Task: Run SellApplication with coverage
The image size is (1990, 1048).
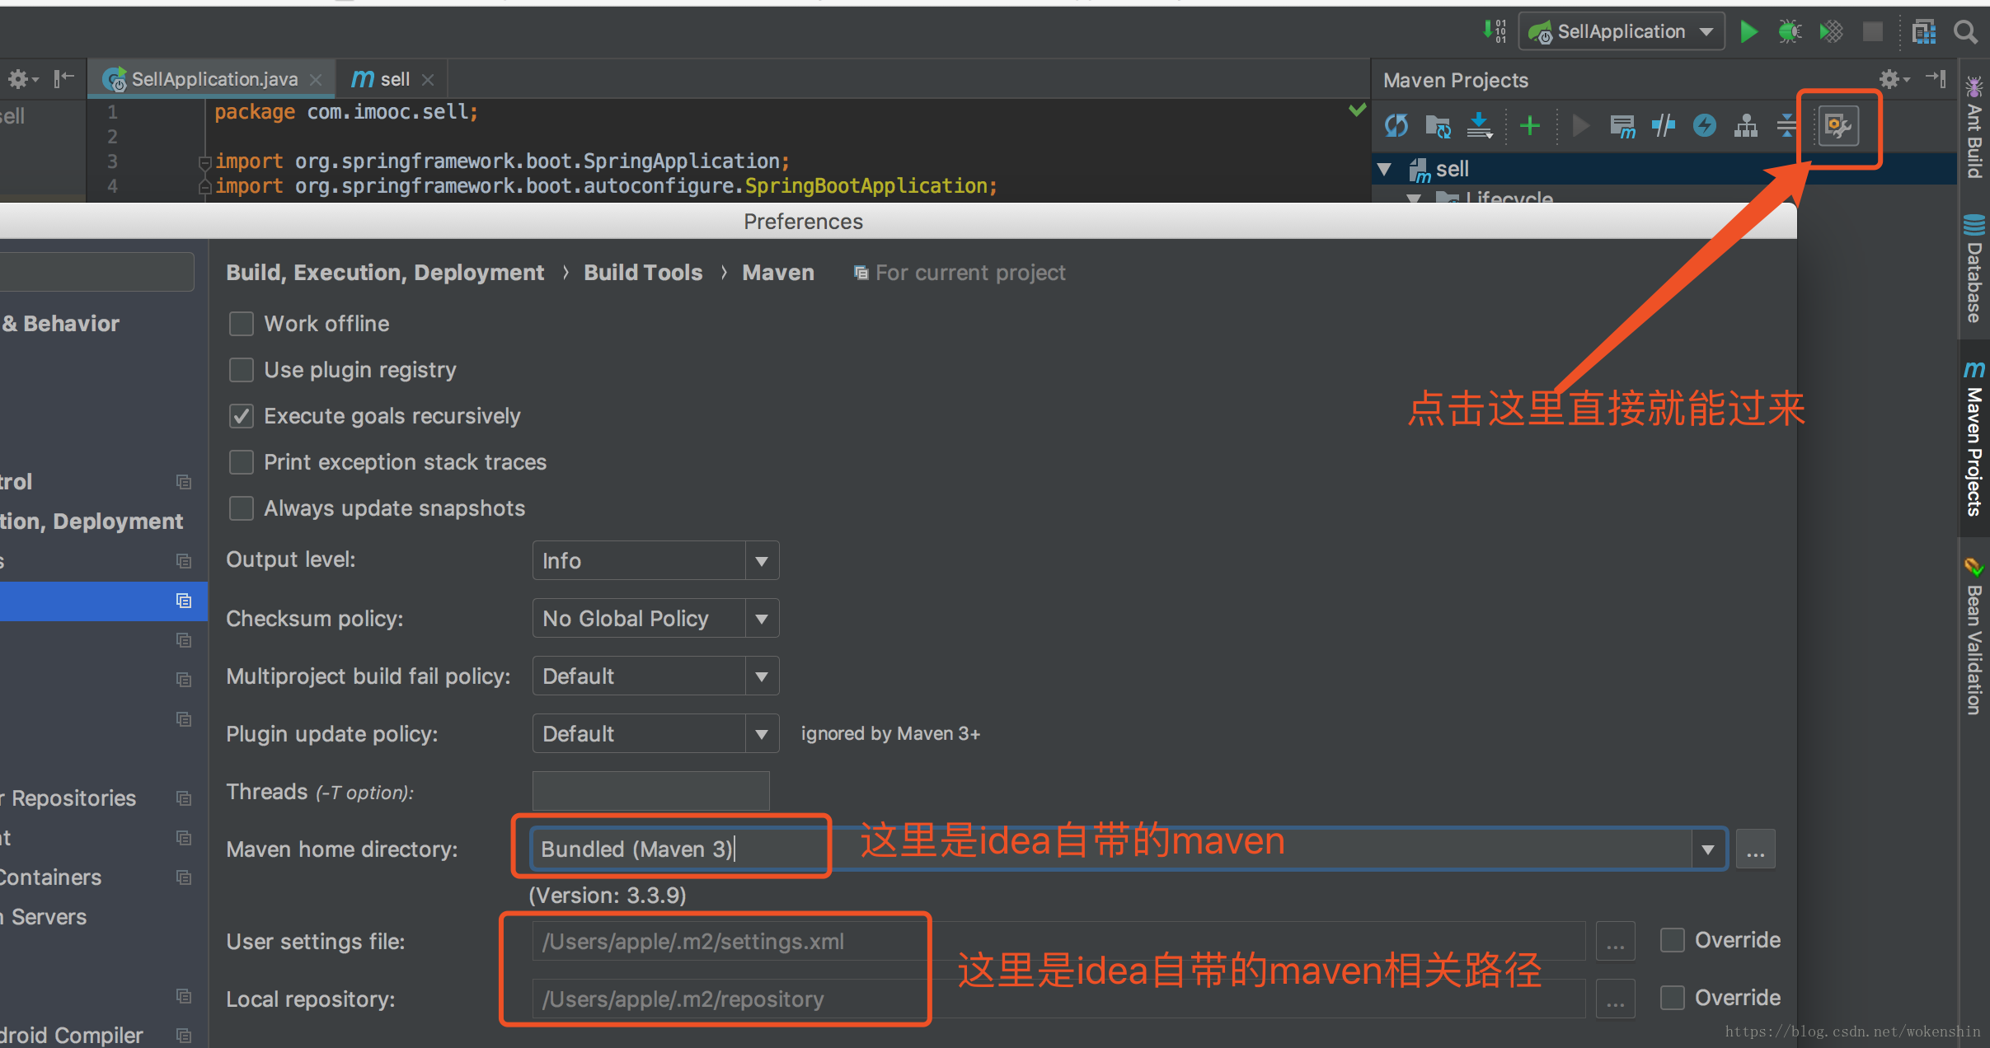Action: pos(1831,32)
